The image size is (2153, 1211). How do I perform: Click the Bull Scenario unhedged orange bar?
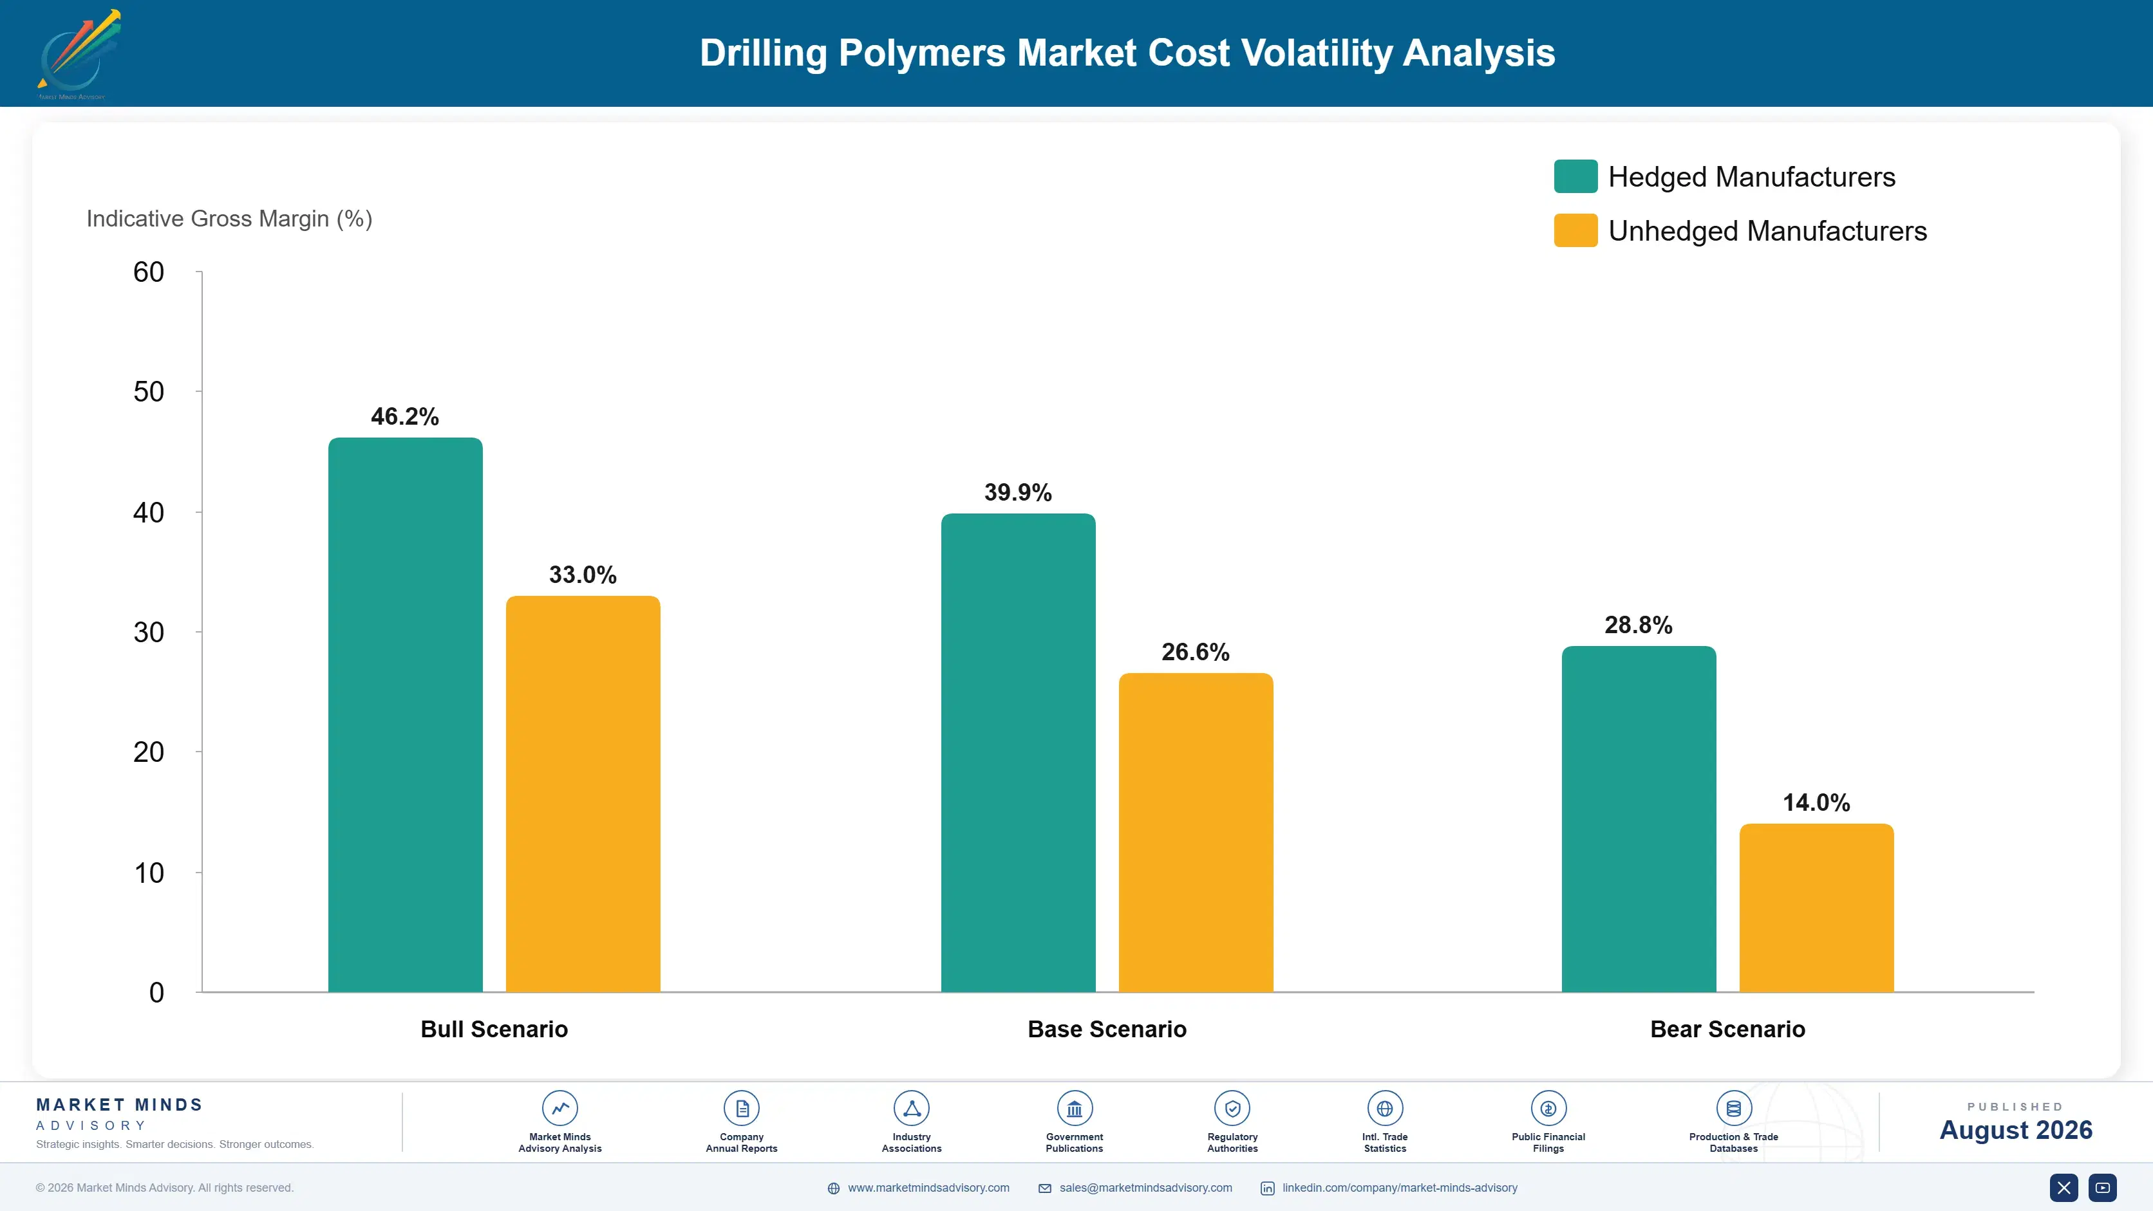pos(583,793)
